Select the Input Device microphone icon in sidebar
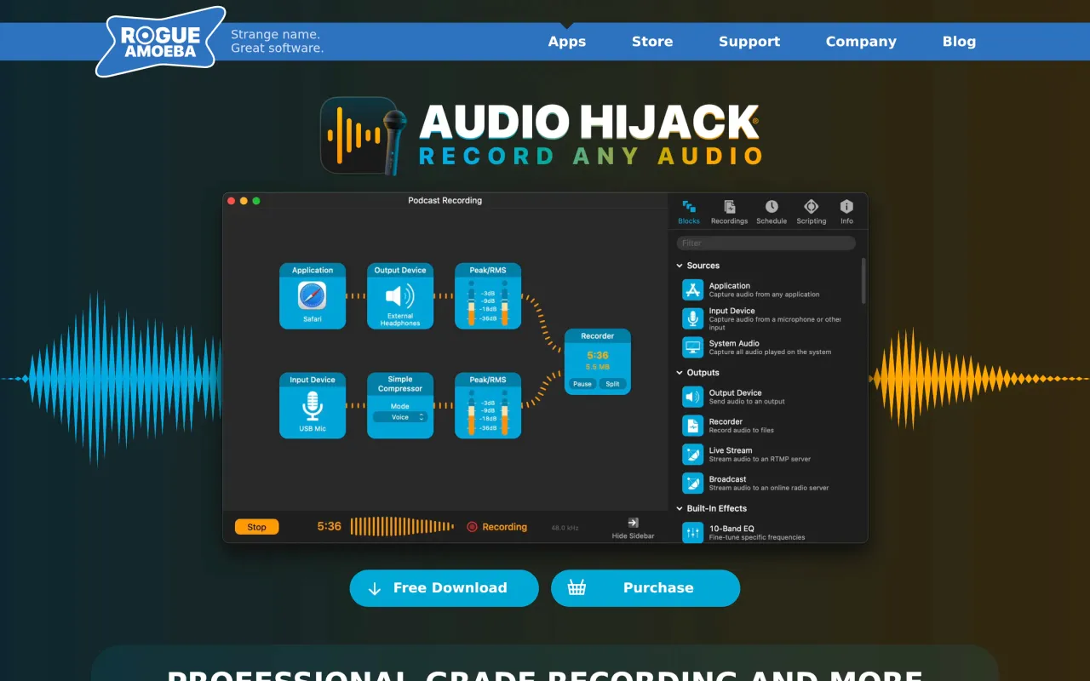This screenshot has width=1090, height=681. [x=693, y=318]
